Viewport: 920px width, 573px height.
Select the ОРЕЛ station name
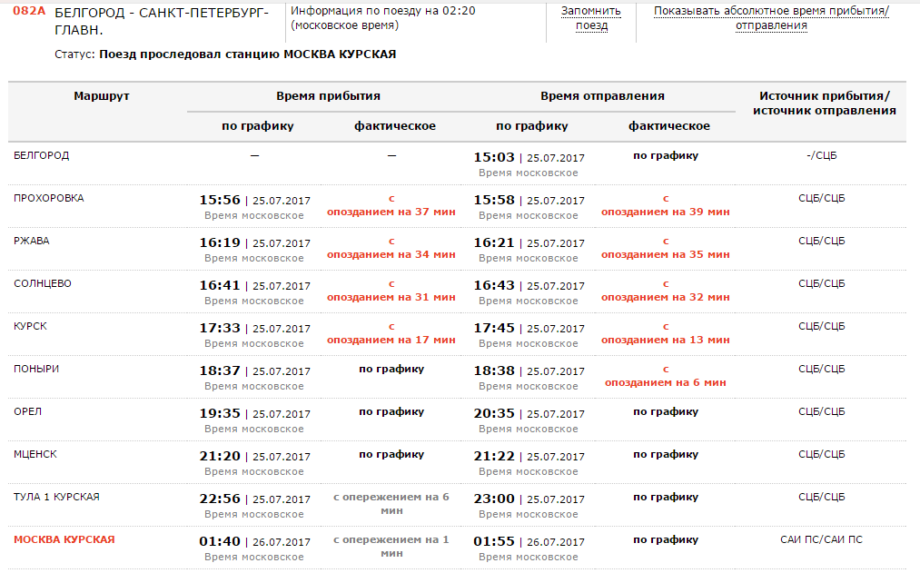[x=28, y=411]
